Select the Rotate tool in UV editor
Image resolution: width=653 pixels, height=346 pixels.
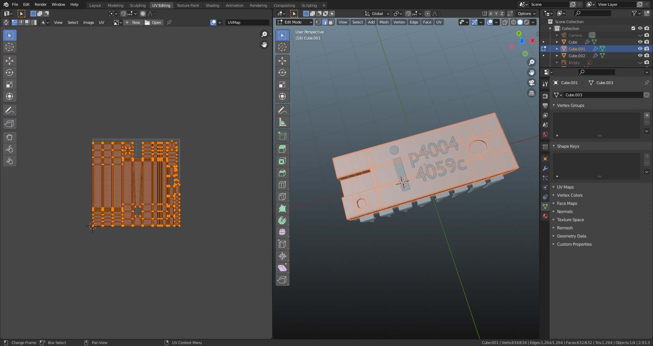[10, 73]
